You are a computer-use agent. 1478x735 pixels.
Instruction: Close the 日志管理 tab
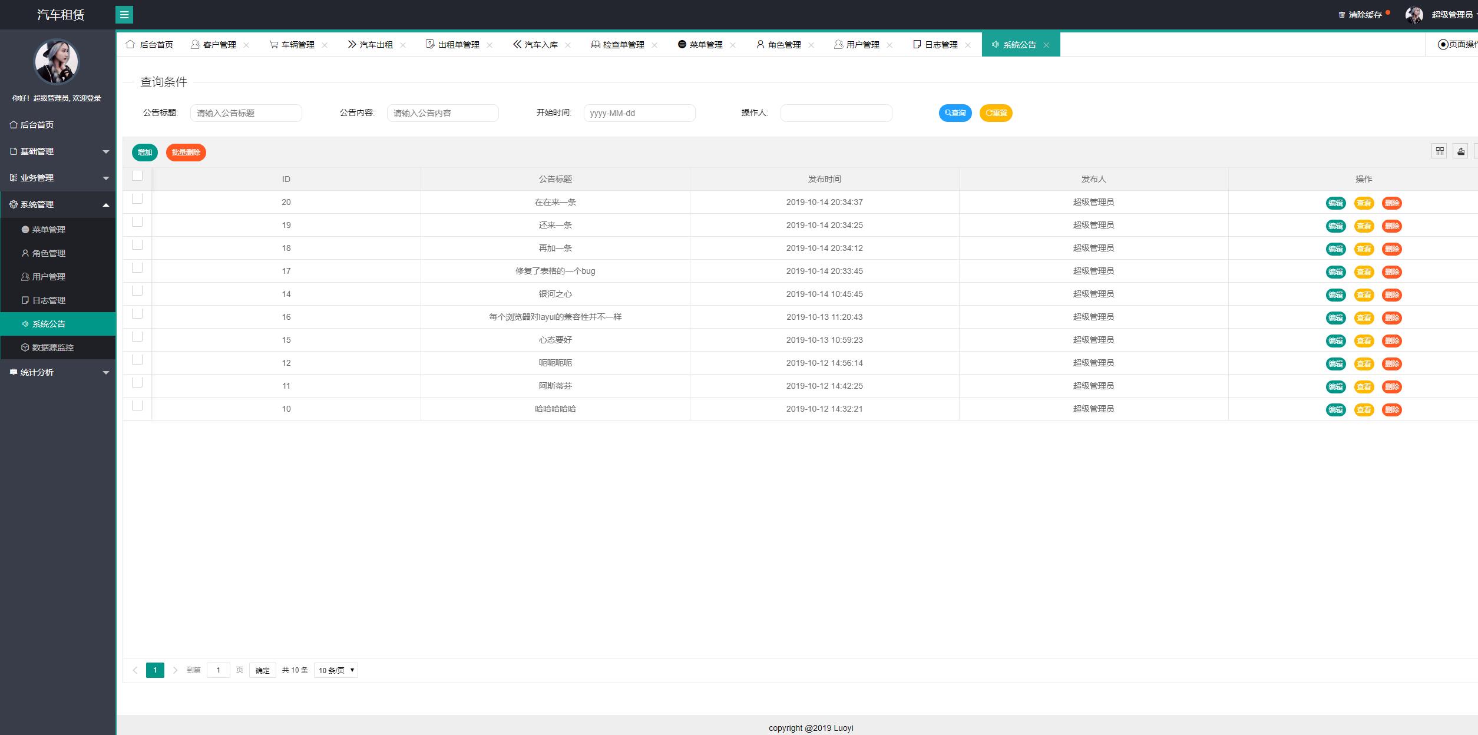point(968,45)
